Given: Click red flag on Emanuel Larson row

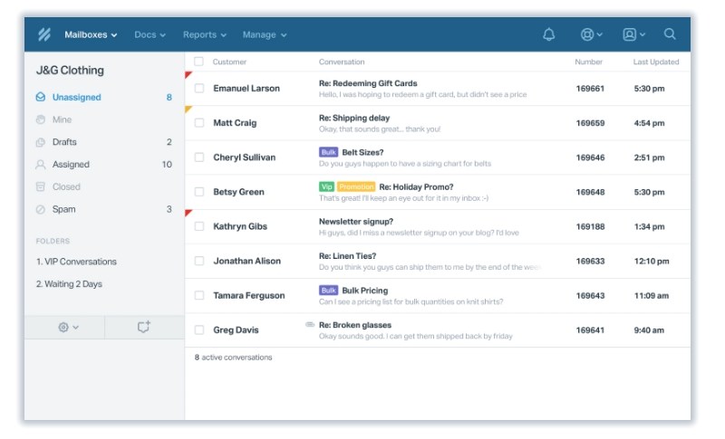Looking at the screenshot, I should [x=188, y=75].
